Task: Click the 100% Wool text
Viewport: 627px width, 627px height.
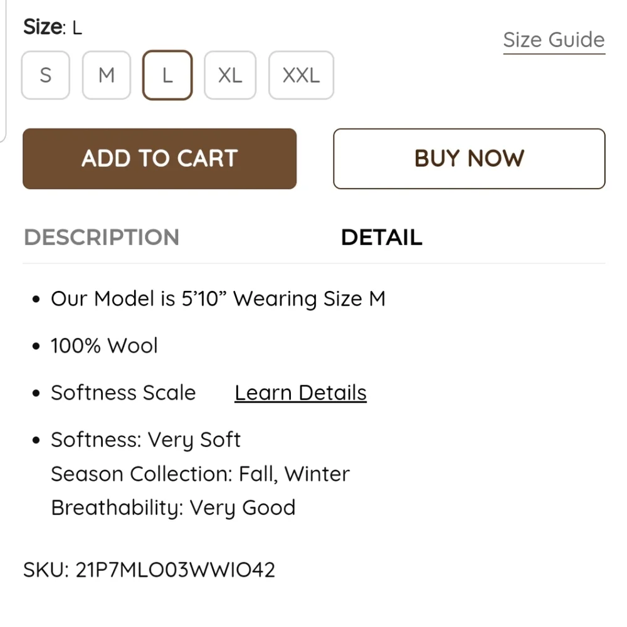Action: (x=104, y=346)
